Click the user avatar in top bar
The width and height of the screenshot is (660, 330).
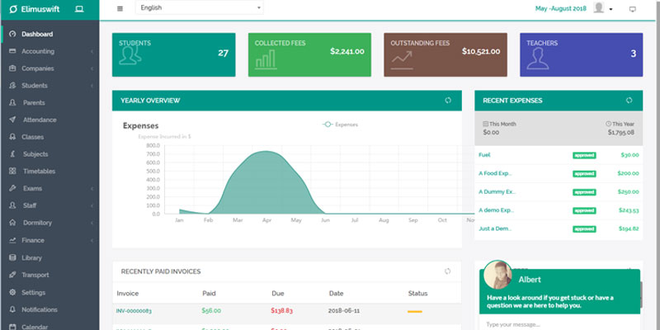coord(598,8)
